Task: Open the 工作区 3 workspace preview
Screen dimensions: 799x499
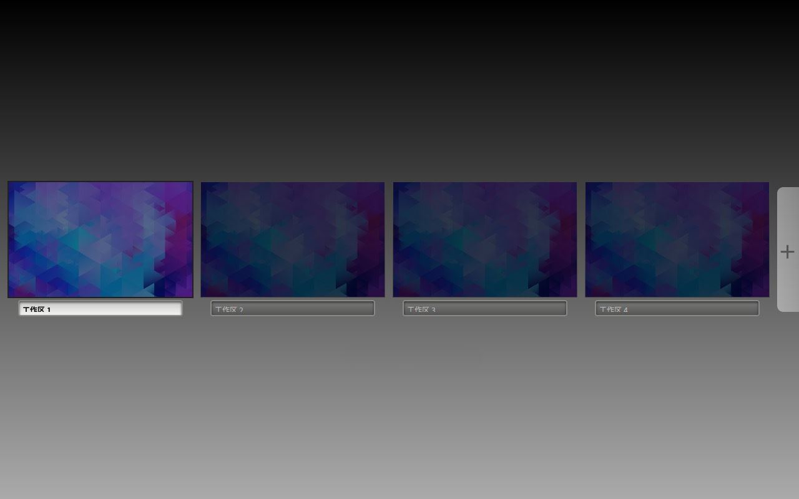Action: (485, 240)
